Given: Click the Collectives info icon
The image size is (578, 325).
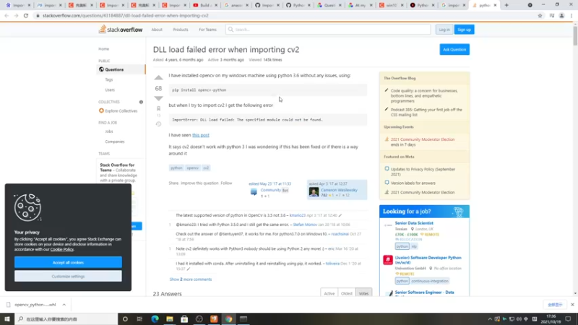Looking at the screenshot, I should click(141, 102).
